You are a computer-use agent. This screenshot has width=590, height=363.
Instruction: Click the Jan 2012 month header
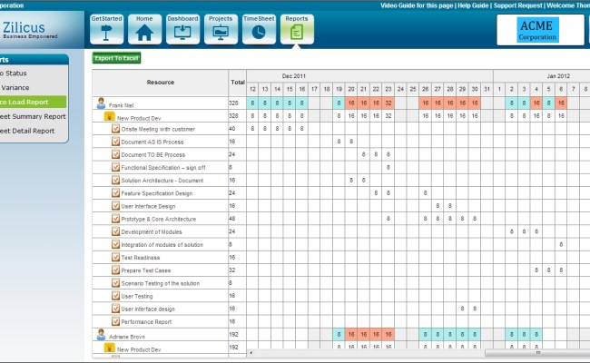pyautogui.click(x=558, y=76)
